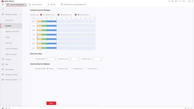Toggle the Overtime Level 1 checkbox
The image size is (194, 109).
tap(41, 15)
